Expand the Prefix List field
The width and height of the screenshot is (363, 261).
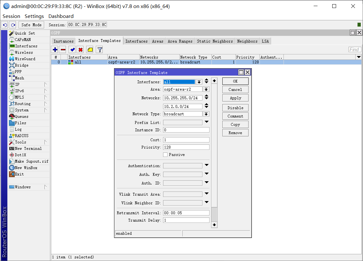pos(207,122)
